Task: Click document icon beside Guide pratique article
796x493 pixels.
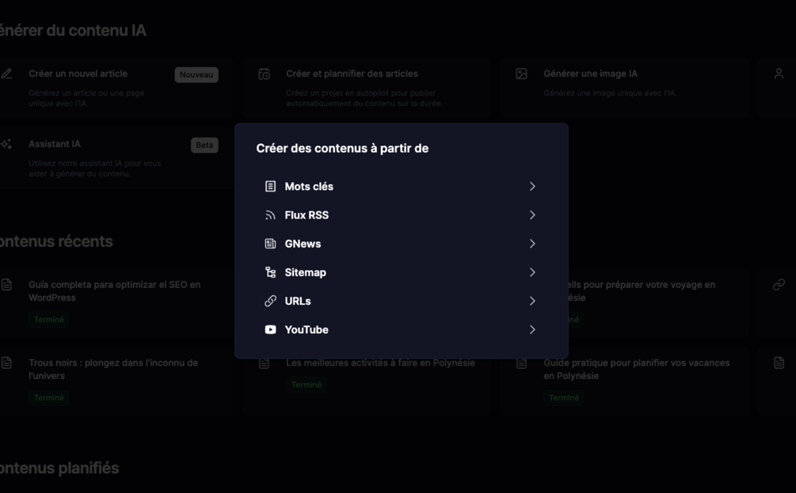Action: pyautogui.click(x=521, y=363)
